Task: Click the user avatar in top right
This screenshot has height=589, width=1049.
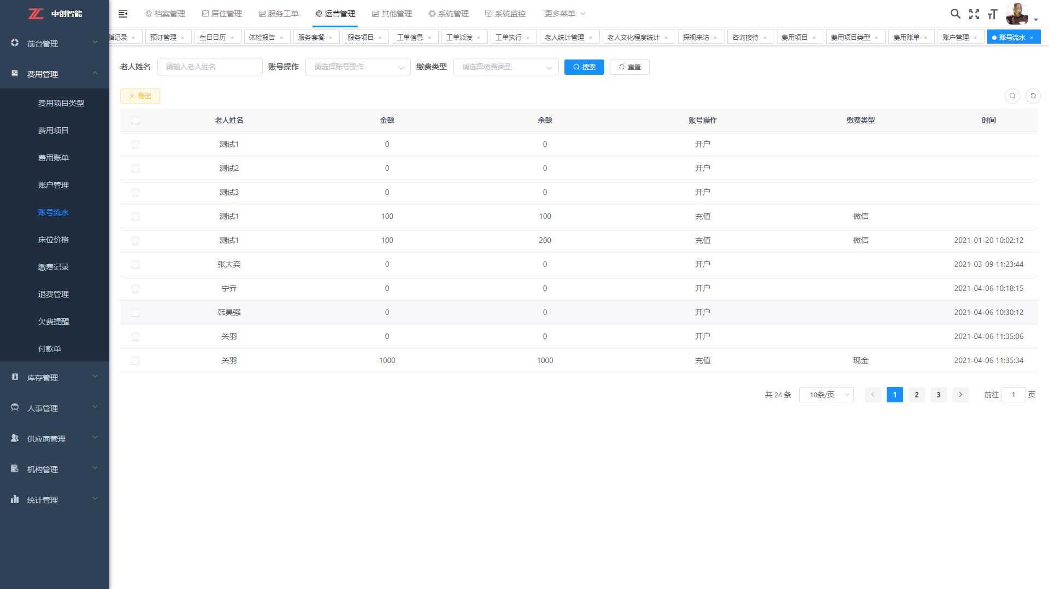Action: (1017, 14)
